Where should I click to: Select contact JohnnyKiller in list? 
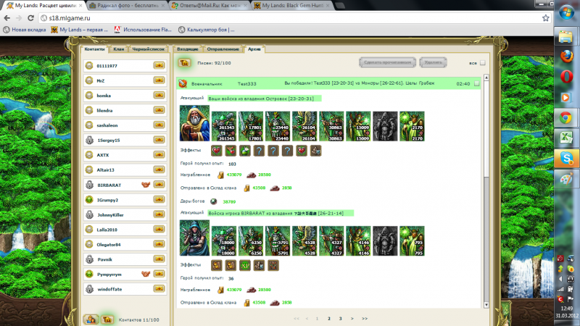coord(125,214)
